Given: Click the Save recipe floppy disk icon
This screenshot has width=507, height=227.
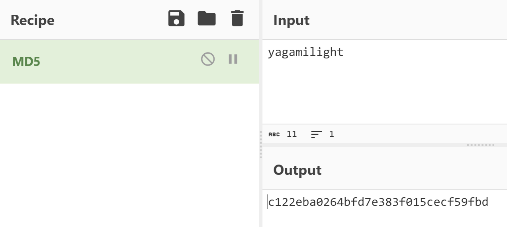Looking at the screenshot, I should click(x=176, y=19).
